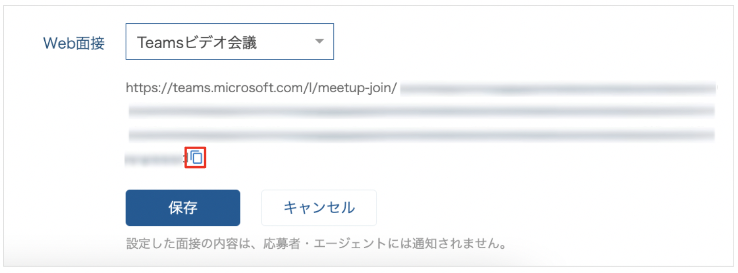Viewport: 738px width, 273px height.
Task: Click the gray note under the 保存 button
Action: [315, 243]
